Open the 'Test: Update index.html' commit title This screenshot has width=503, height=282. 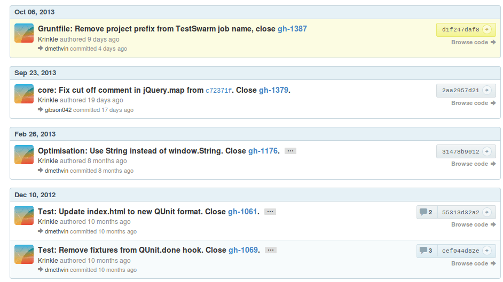(x=131, y=212)
